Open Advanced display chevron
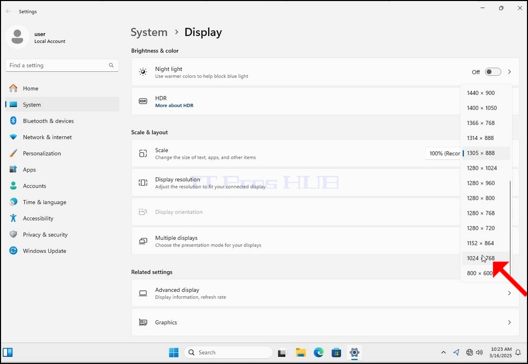This screenshot has width=528, height=364. point(510,293)
